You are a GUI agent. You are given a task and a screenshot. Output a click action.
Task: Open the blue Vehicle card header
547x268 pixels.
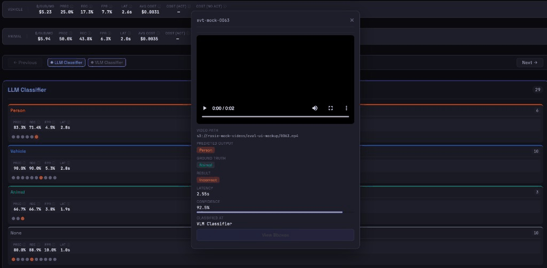[275, 151]
